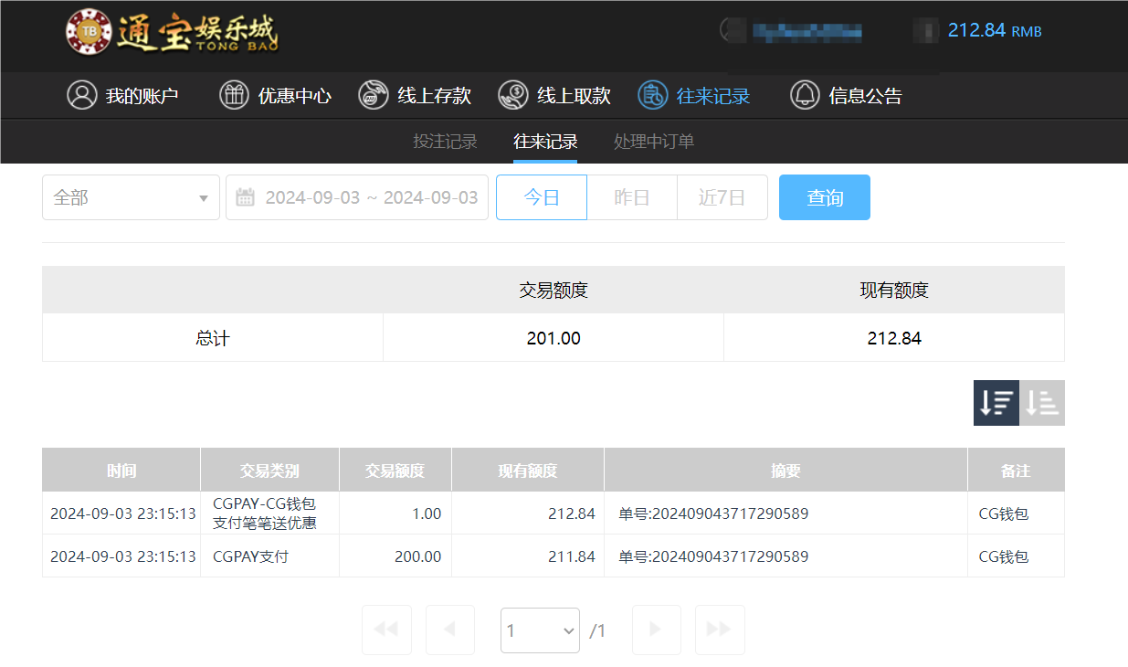
Task: Click the wallet icon beside the balance
Action: (925, 30)
